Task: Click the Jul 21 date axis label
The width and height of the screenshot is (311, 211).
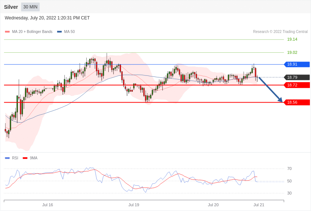Action: pos(259,205)
